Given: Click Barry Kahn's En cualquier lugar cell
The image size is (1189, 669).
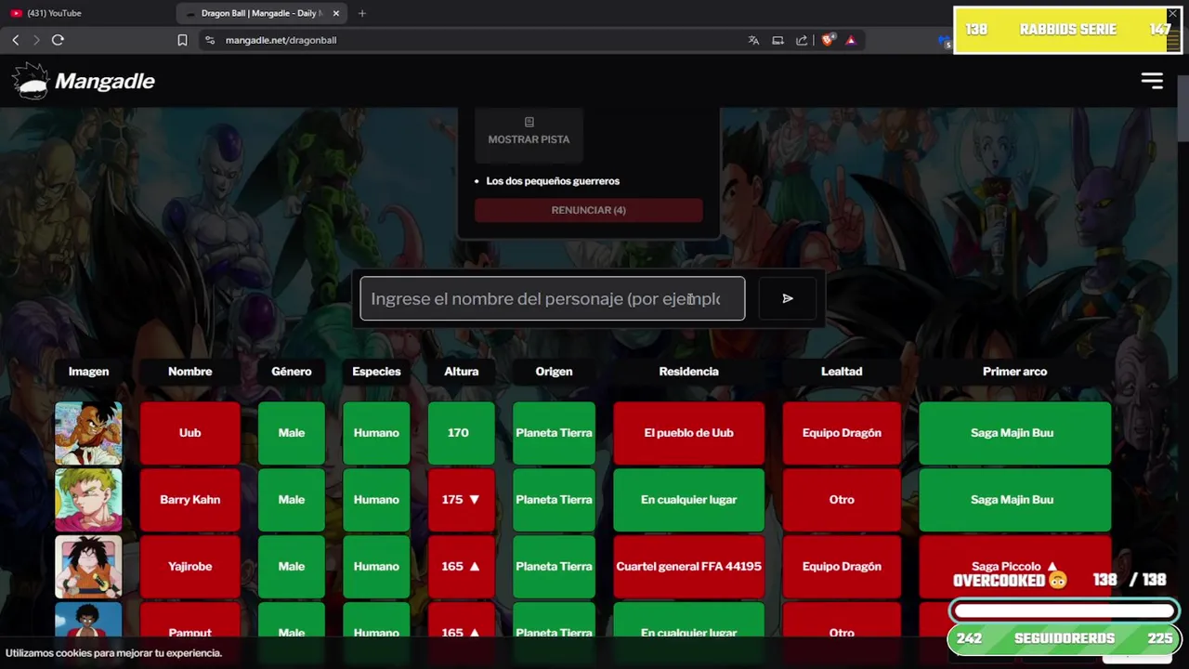Looking at the screenshot, I should click(689, 500).
